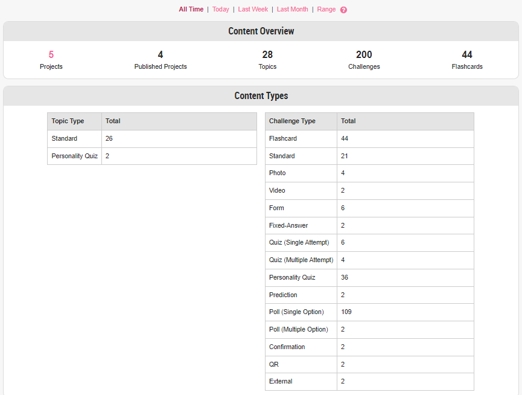This screenshot has height=395, width=522.
Task: Click the 4 Published Projects number
Action: click(161, 54)
